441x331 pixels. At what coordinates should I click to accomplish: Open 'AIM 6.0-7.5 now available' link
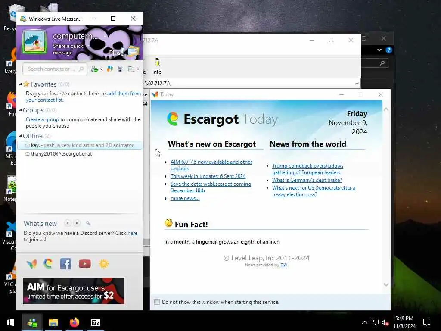(x=211, y=165)
